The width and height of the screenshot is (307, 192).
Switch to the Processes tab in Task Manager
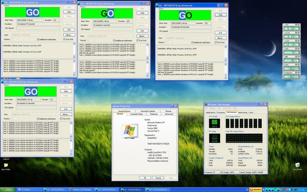[221, 113]
